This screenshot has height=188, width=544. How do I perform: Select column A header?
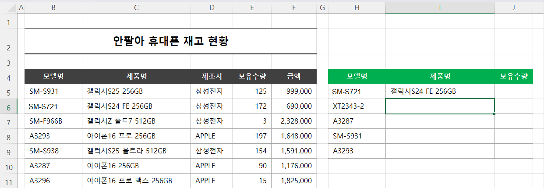(21, 7)
